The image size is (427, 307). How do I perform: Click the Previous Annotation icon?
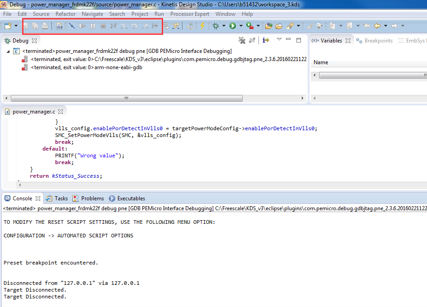click(350, 26)
